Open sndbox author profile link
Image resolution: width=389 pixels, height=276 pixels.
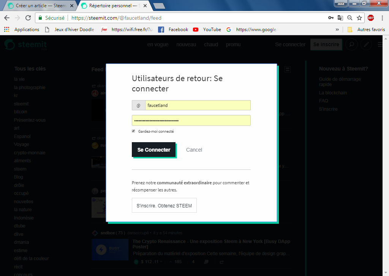click(108, 233)
